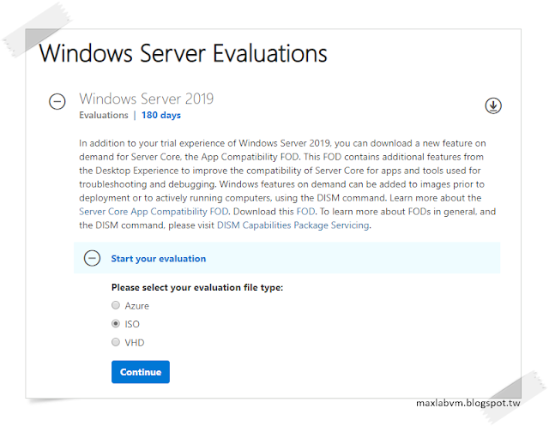Click the download icon for Windows Server 2019
549x426 pixels.
point(493,105)
